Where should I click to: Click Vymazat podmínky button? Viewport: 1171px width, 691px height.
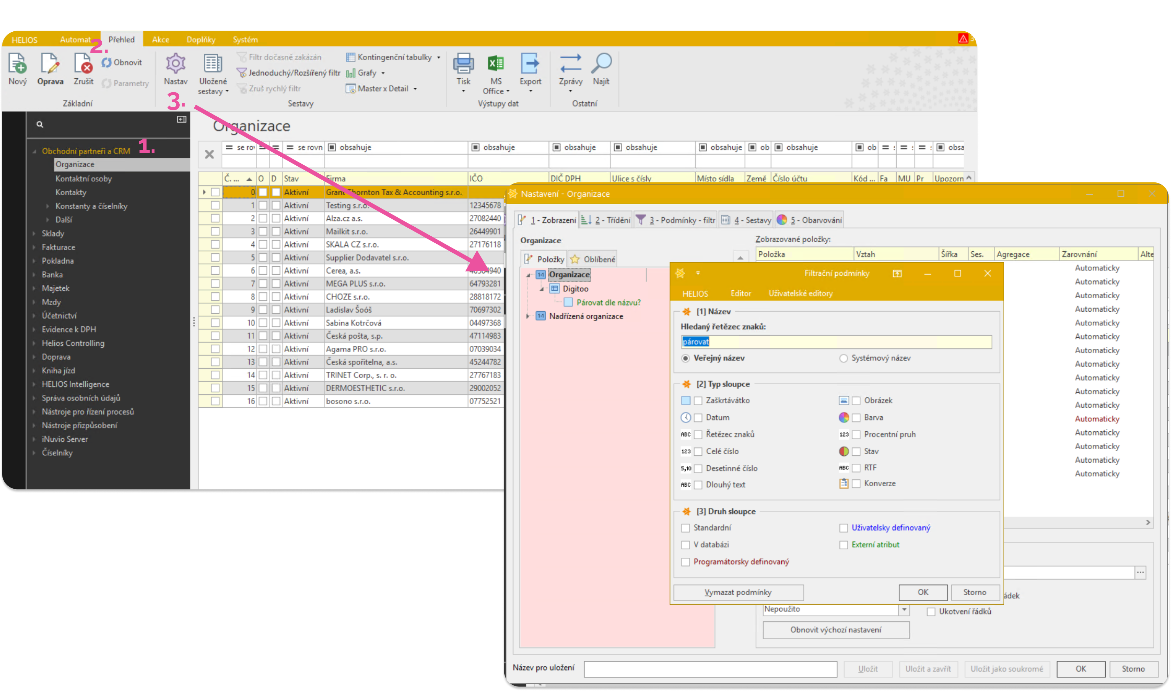(738, 592)
